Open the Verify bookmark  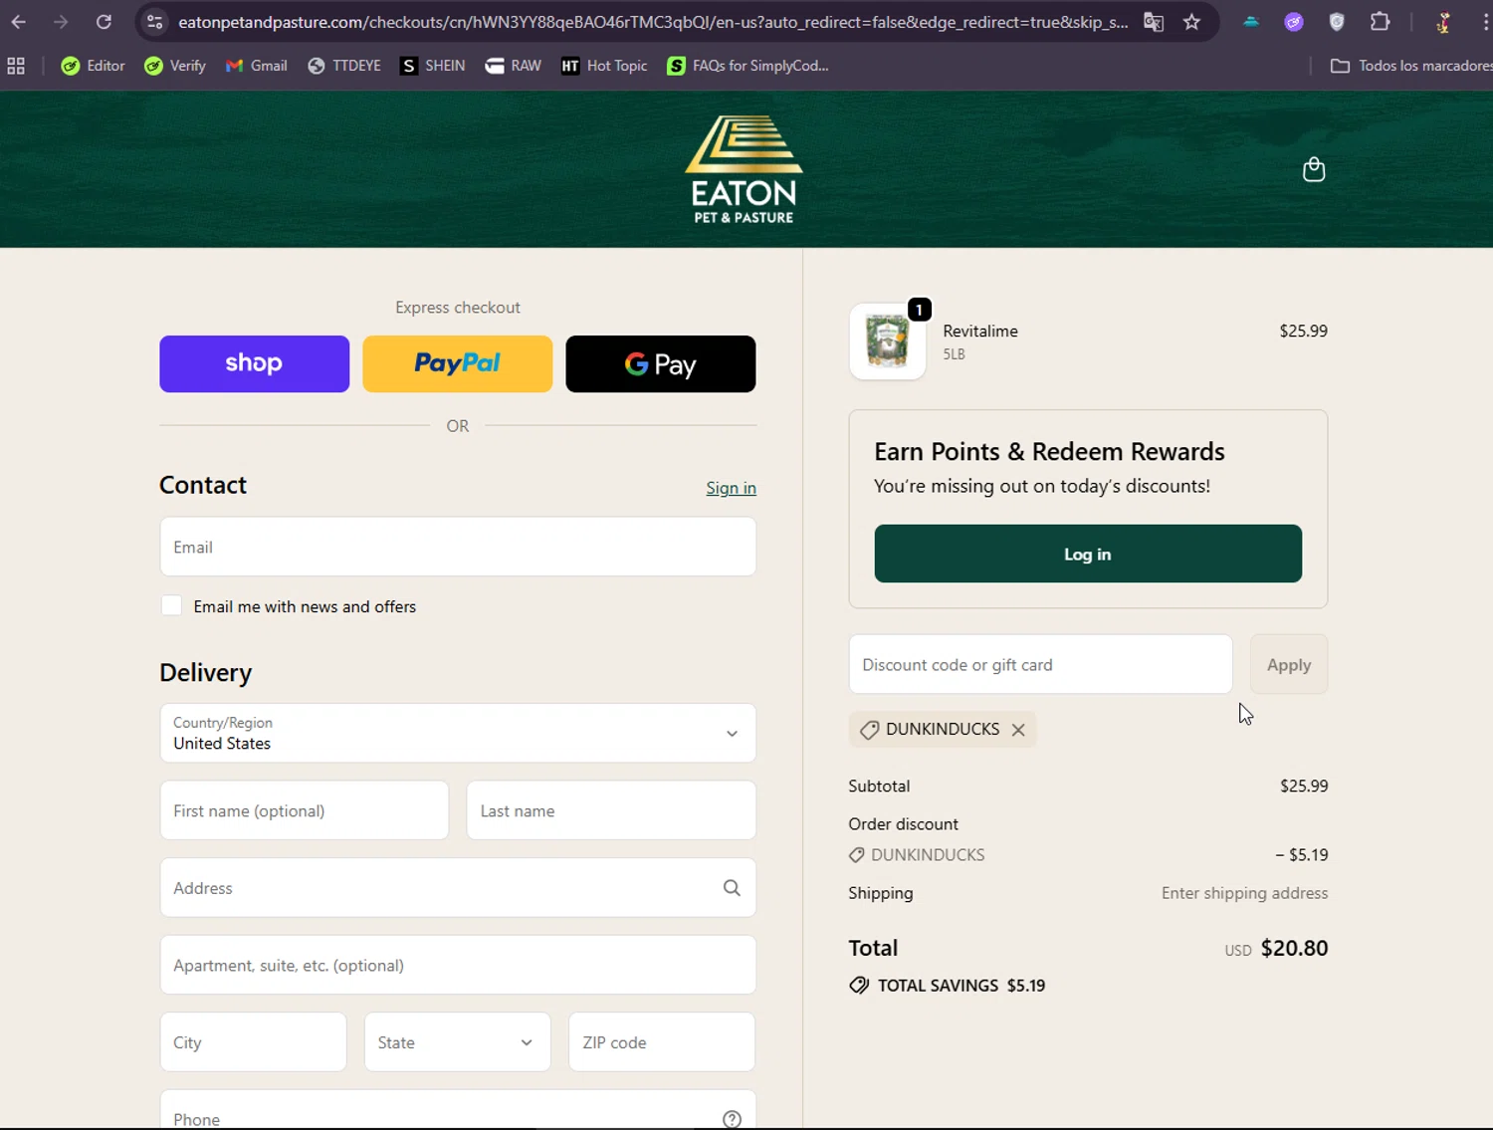click(x=175, y=66)
